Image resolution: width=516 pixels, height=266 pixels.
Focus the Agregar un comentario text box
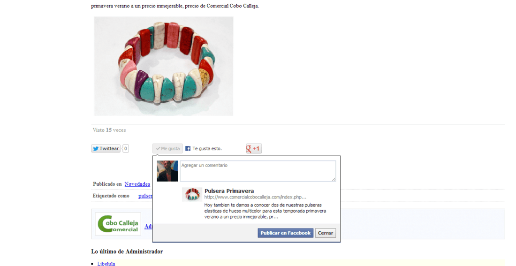pyautogui.click(x=258, y=171)
